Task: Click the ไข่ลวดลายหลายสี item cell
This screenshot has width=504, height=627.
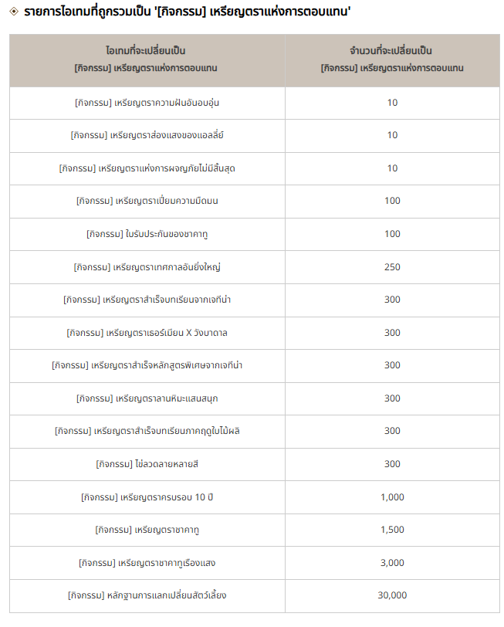Action: pyautogui.click(x=147, y=464)
